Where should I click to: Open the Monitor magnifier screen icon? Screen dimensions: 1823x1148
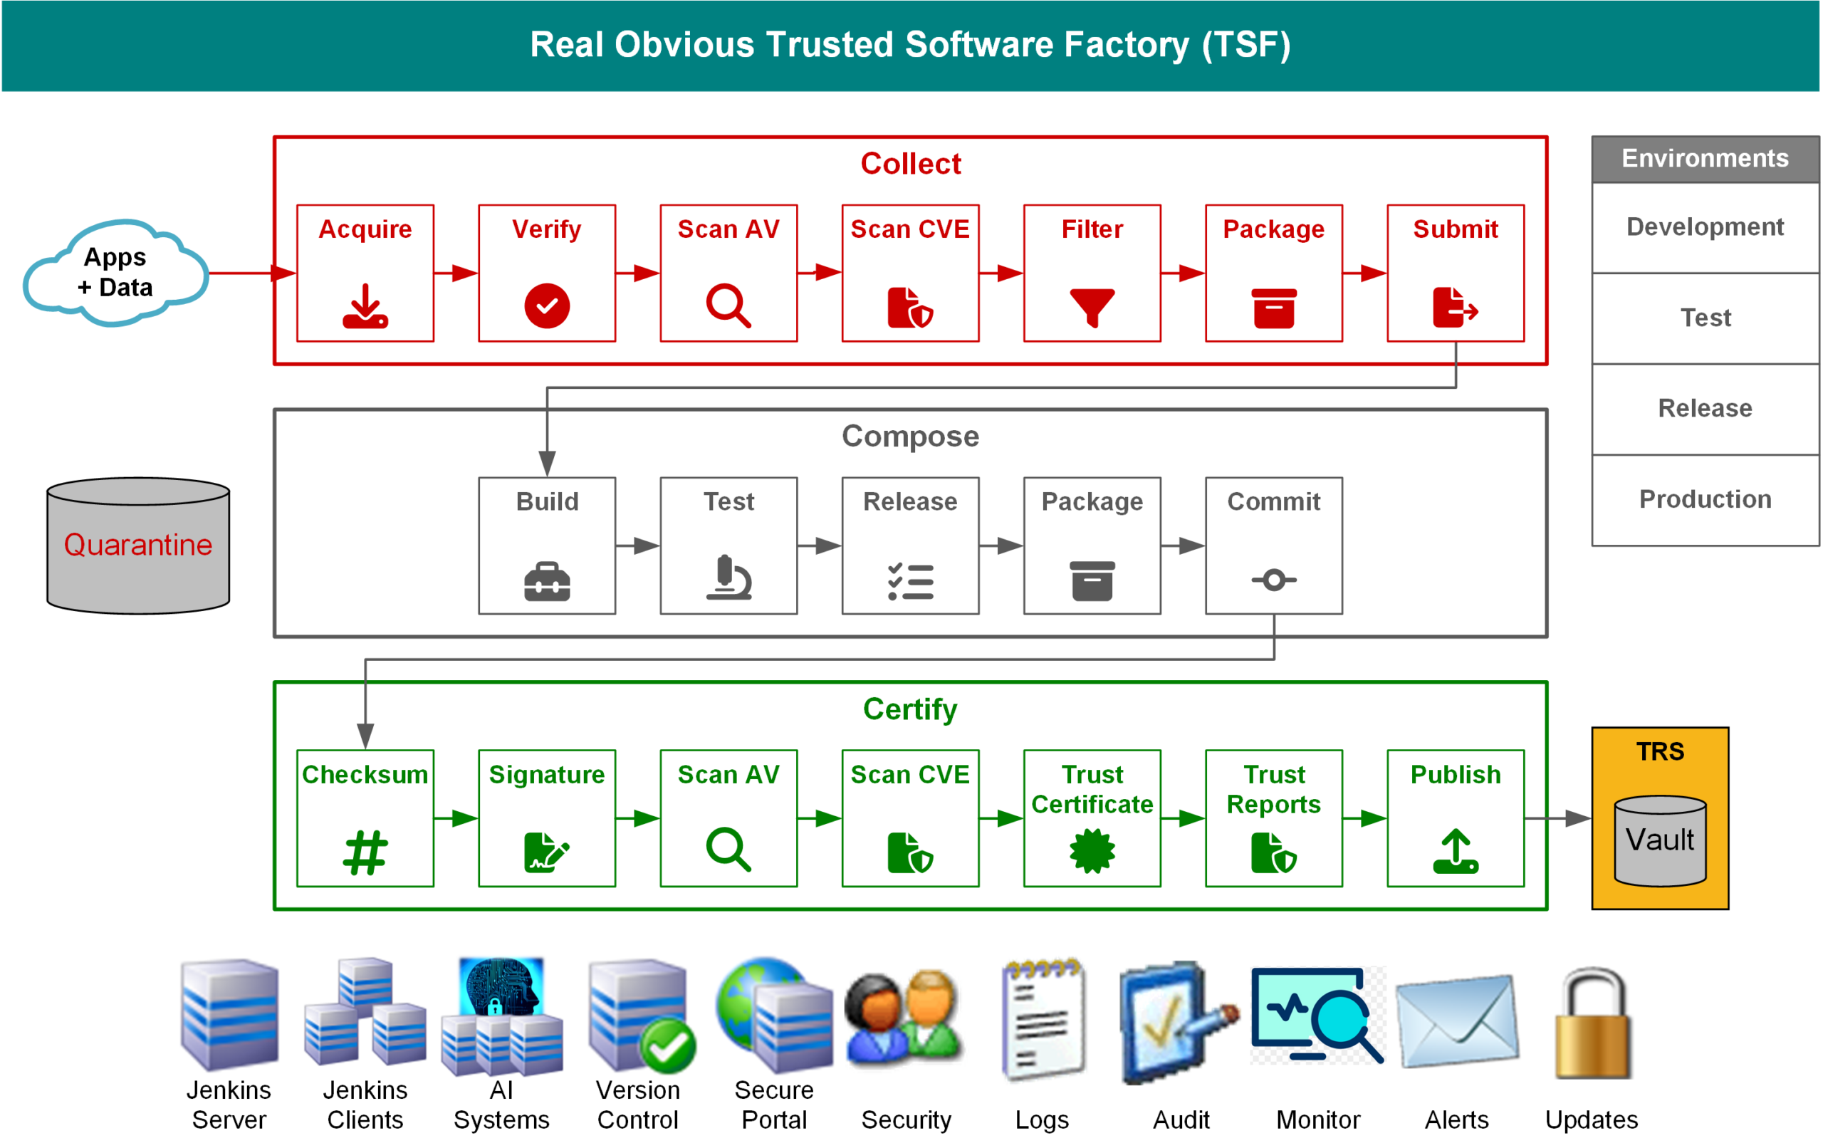1317,1015
